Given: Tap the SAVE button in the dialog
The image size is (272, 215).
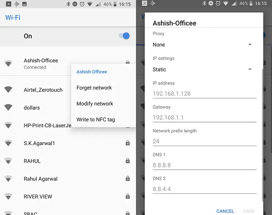Looking at the screenshot, I should (249, 211).
